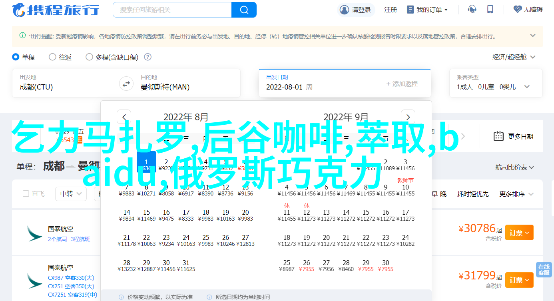Select September 27 priced ¥7956
Image resolution: width=554 pixels, height=301 pixels.
[326, 265]
